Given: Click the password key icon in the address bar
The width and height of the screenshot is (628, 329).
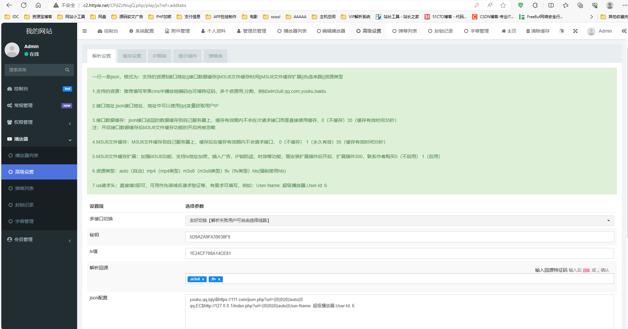Looking at the screenshot, I should pyautogui.click(x=477, y=5).
